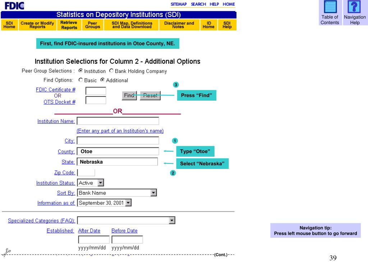
Task: Click the Institution Name label link
Action: [56, 121]
